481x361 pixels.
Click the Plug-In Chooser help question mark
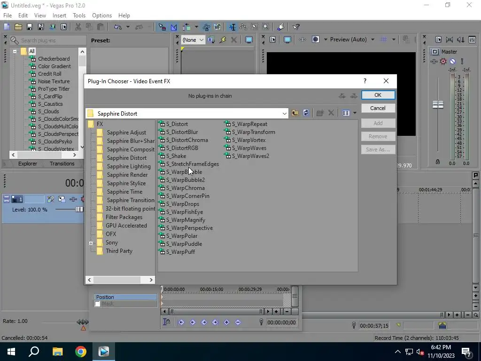click(365, 81)
